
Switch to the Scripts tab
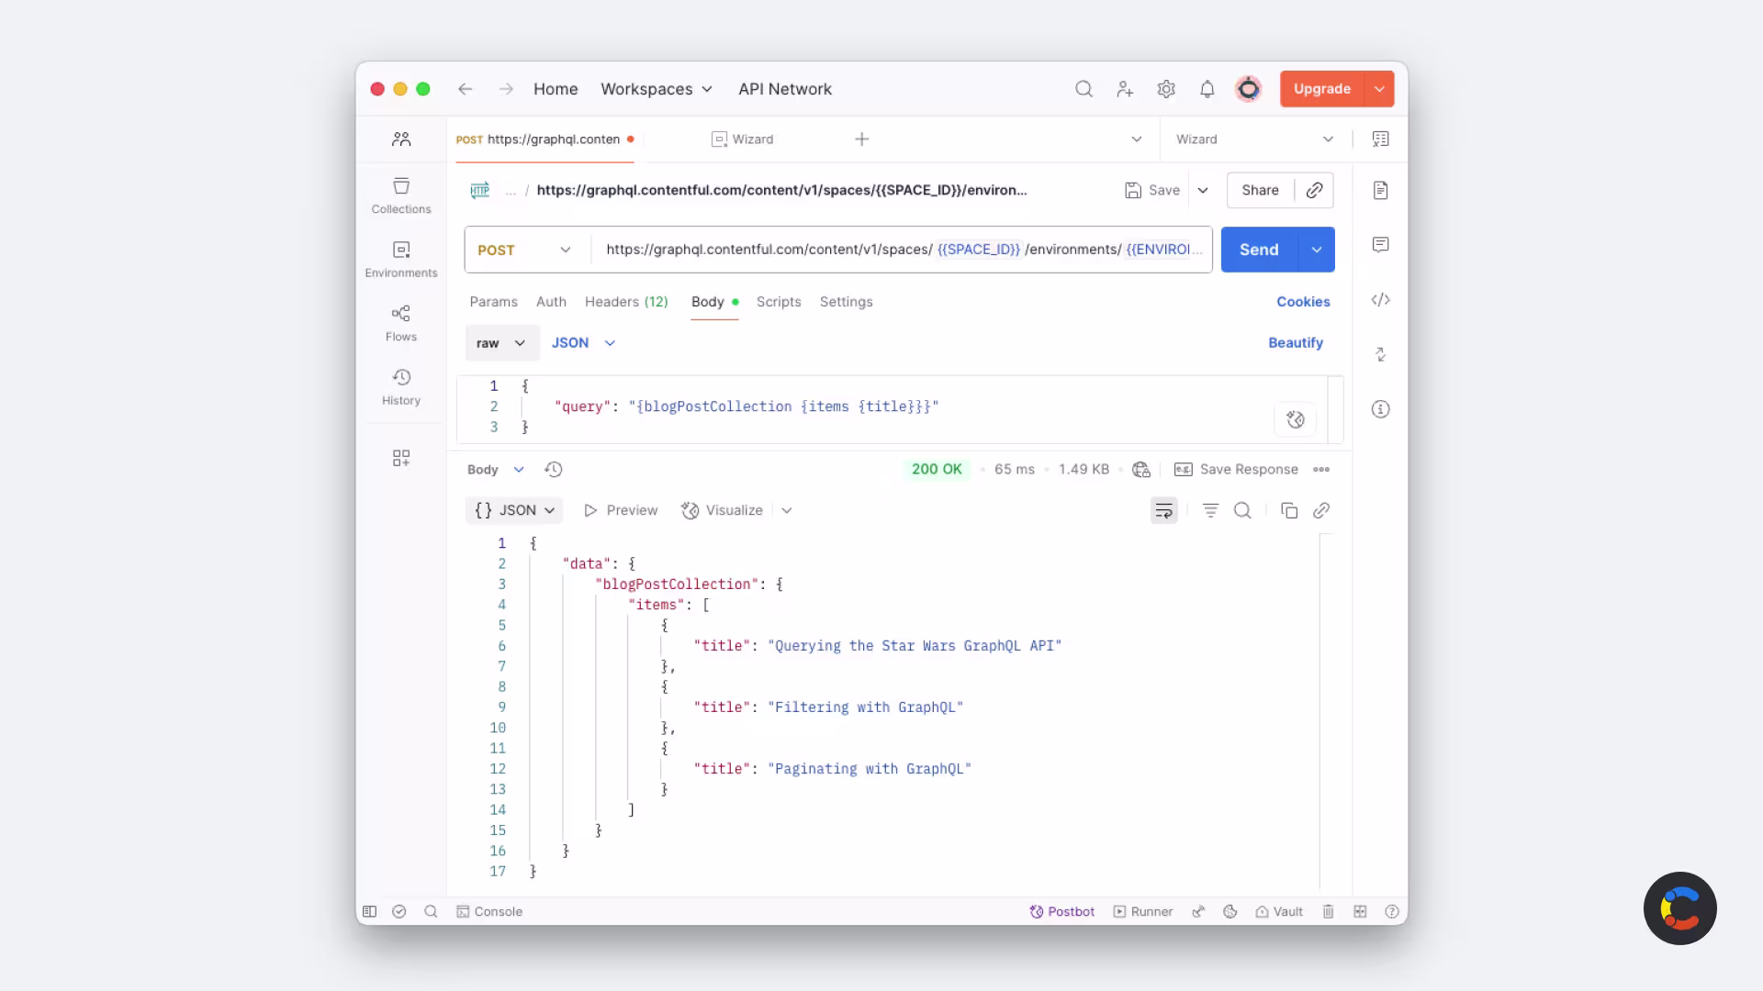coord(779,302)
